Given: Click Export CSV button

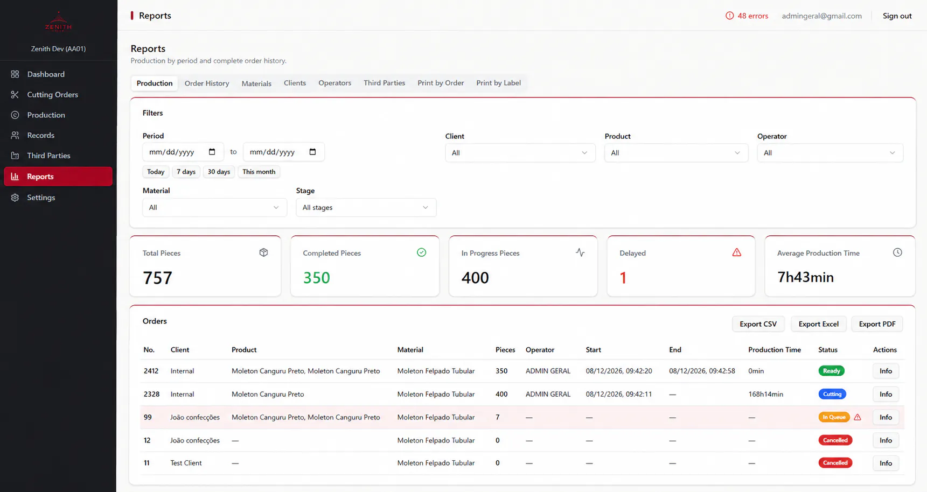Looking at the screenshot, I should click(758, 324).
